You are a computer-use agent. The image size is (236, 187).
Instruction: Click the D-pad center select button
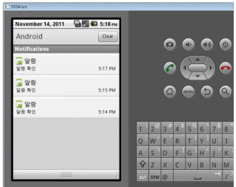coord(198,68)
